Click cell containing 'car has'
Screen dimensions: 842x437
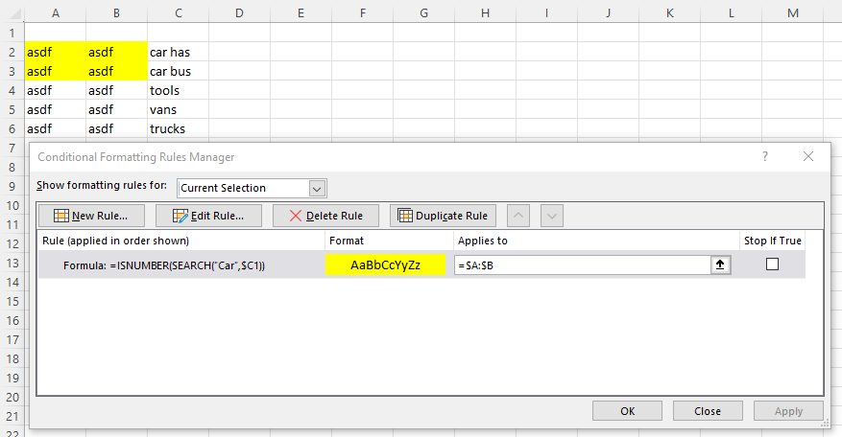coord(179,52)
